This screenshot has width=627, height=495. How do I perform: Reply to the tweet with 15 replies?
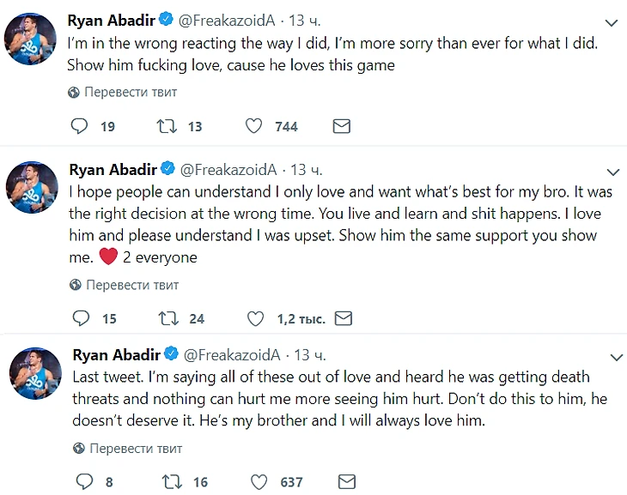click(81, 318)
